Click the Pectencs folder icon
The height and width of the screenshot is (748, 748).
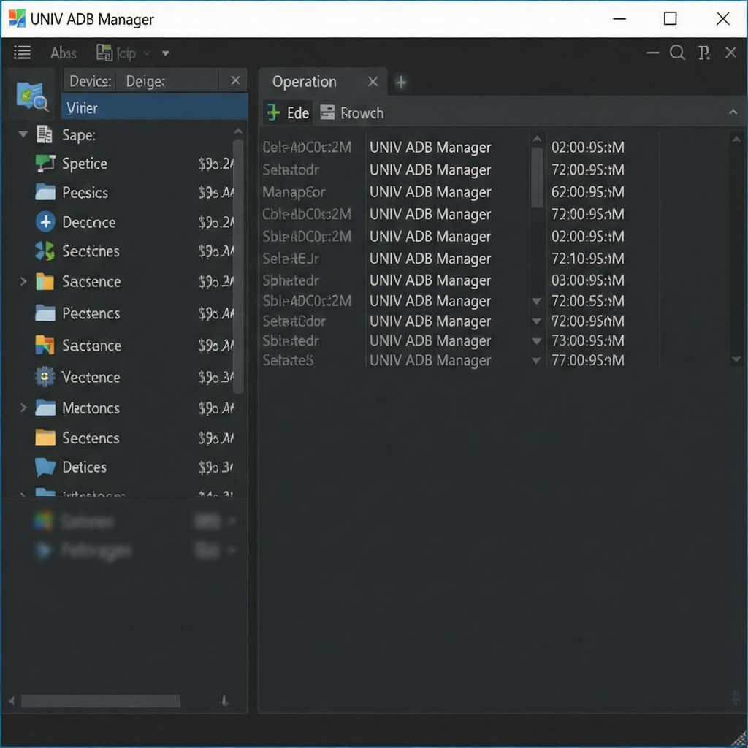coord(45,313)
